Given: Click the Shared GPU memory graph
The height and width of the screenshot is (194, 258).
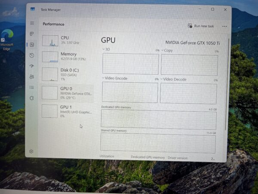Looking at the screenshot, I should pos(158,143).
